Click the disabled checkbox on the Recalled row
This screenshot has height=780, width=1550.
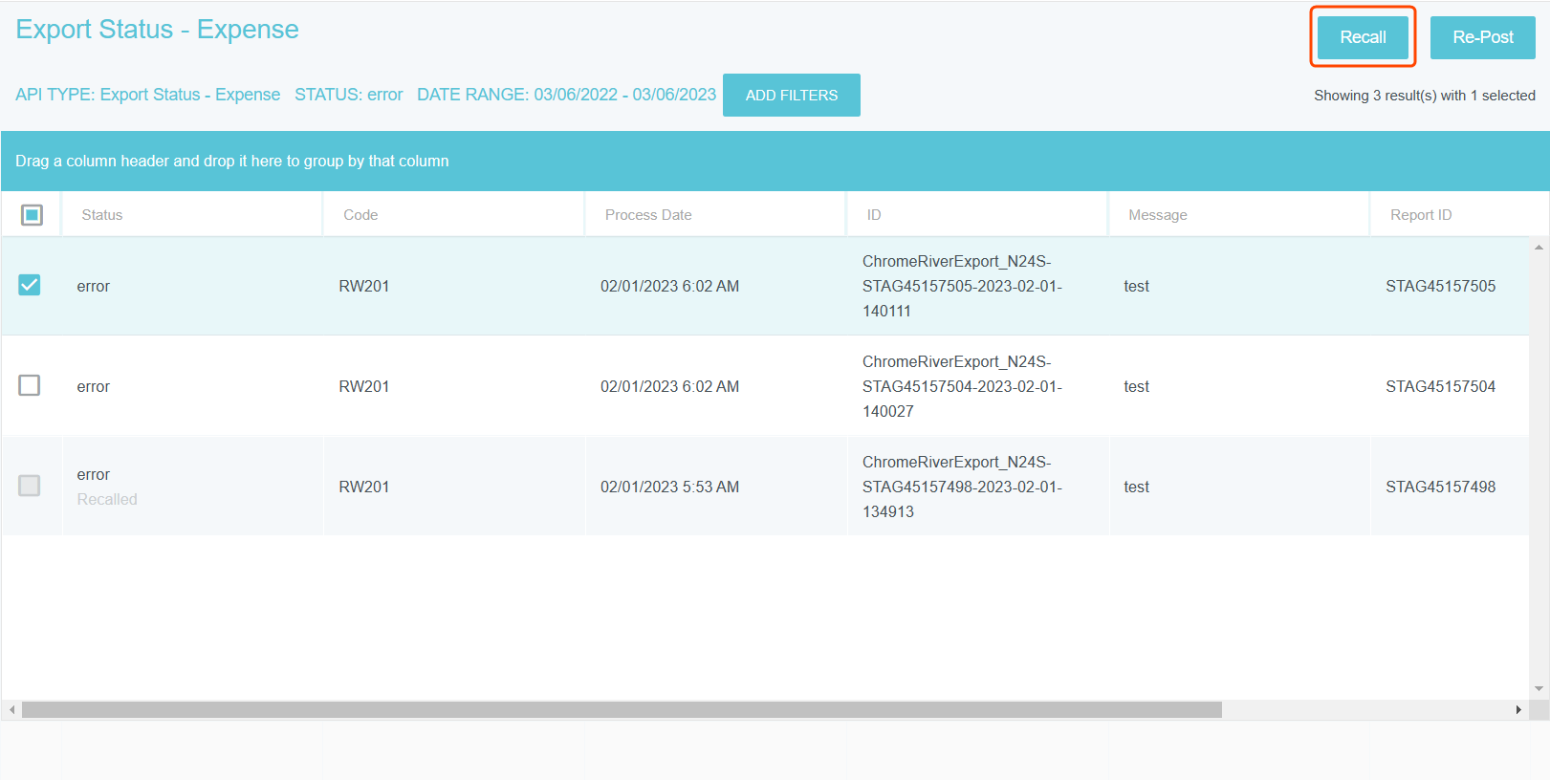coord(30,486)
